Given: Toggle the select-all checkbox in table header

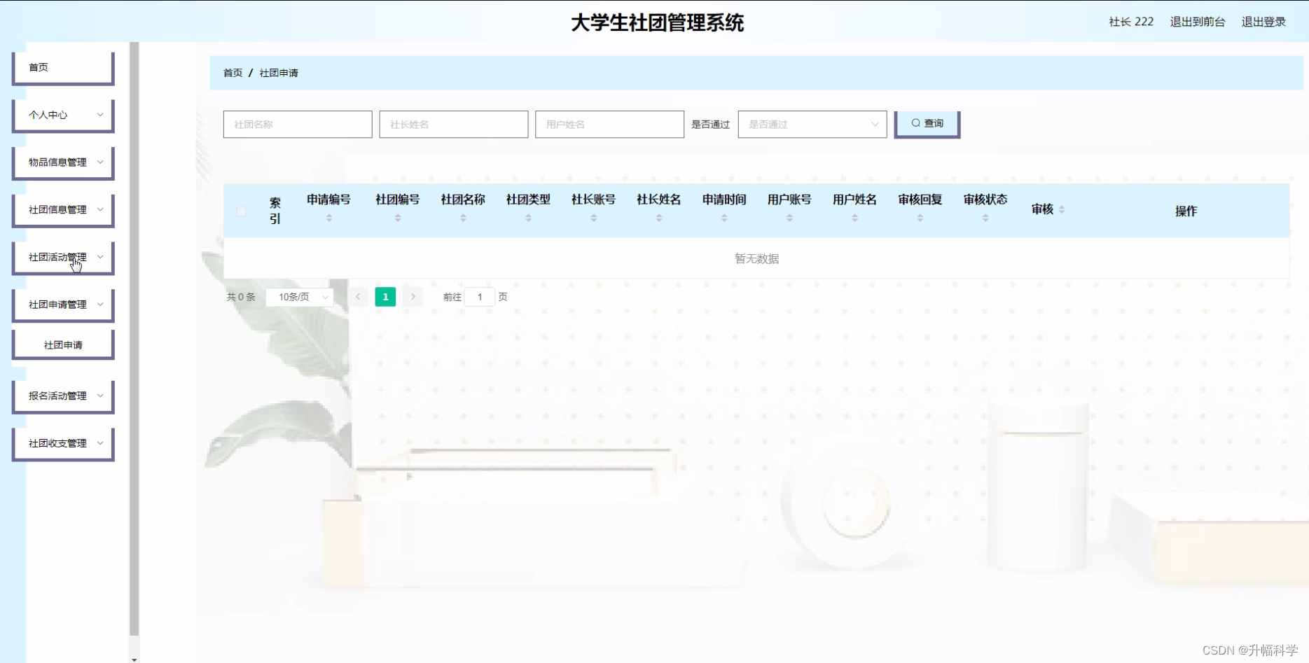Looking at the screenshot, I should [241, 211].
